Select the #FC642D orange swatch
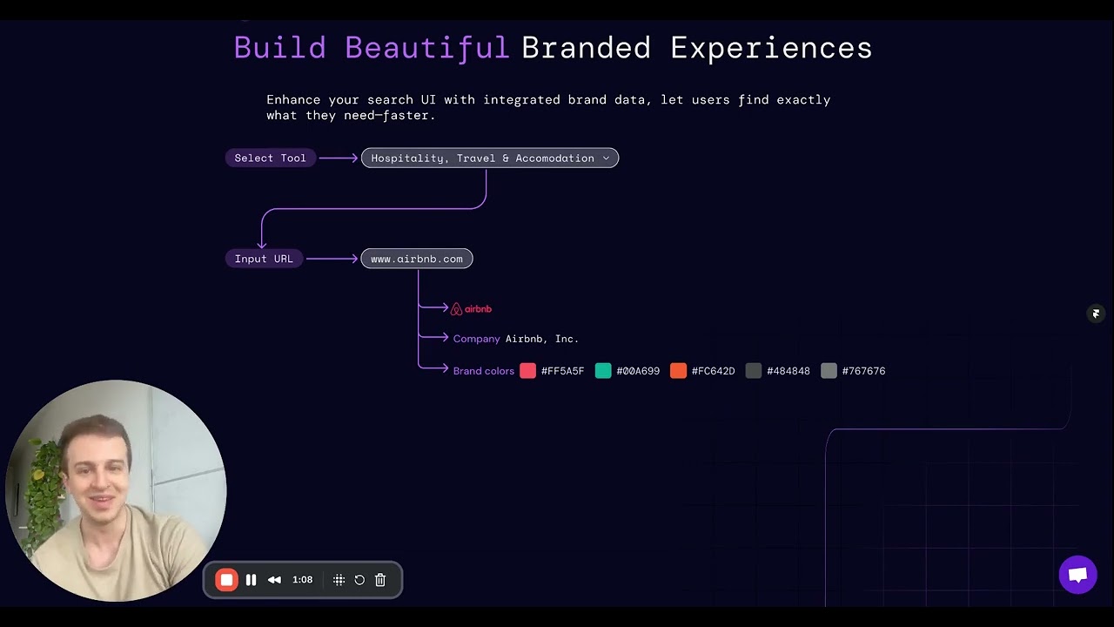The width and height of the screenshot is (1114, 627). 678,371
